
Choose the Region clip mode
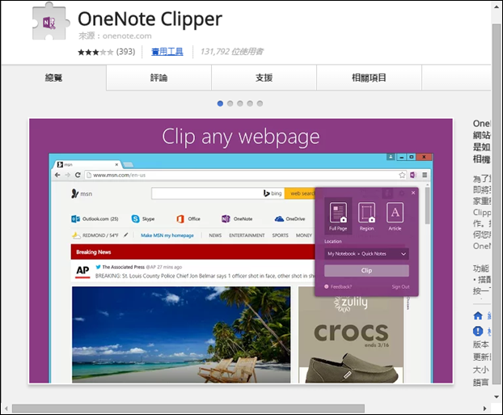tap(366, 216)
